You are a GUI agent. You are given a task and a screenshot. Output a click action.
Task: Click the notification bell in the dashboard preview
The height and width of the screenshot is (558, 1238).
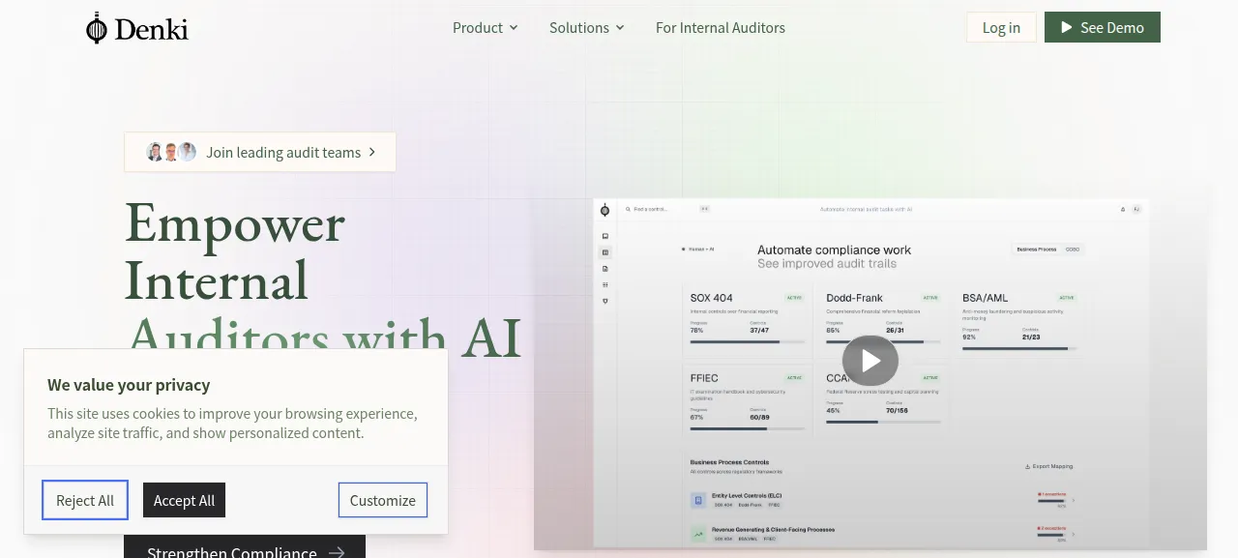tap(1123, 209)
